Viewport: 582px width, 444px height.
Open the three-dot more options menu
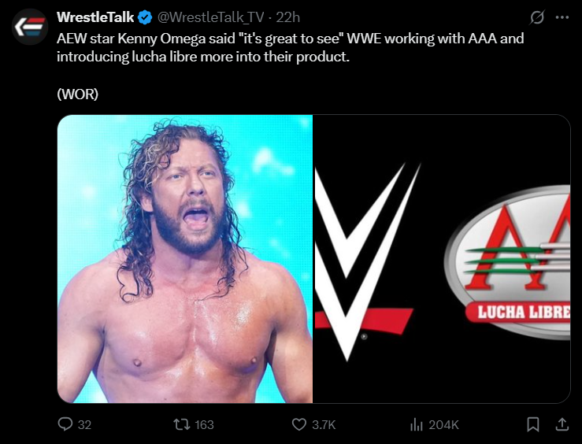[x=562, y=17]
